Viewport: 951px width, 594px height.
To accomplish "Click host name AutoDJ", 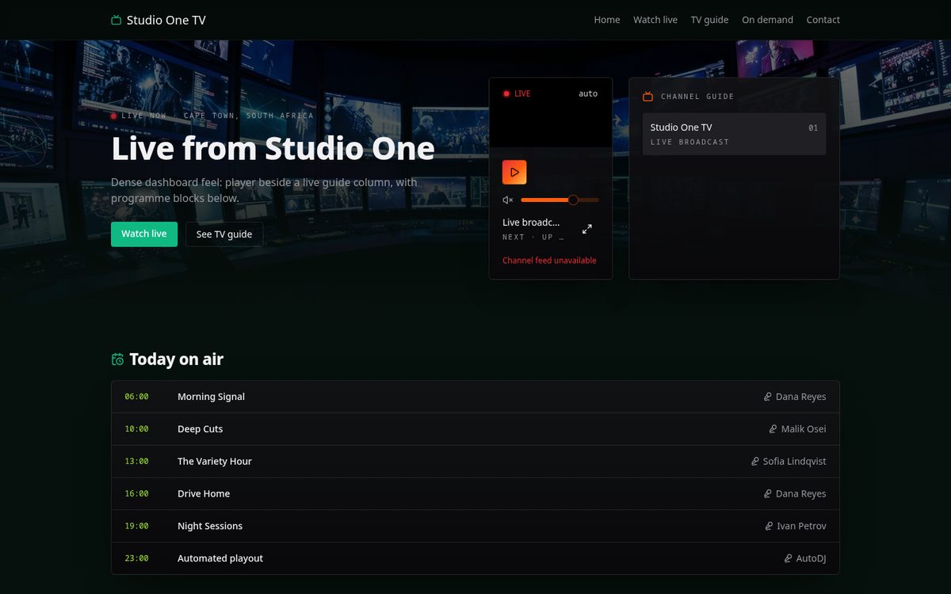I will (811, 559).
